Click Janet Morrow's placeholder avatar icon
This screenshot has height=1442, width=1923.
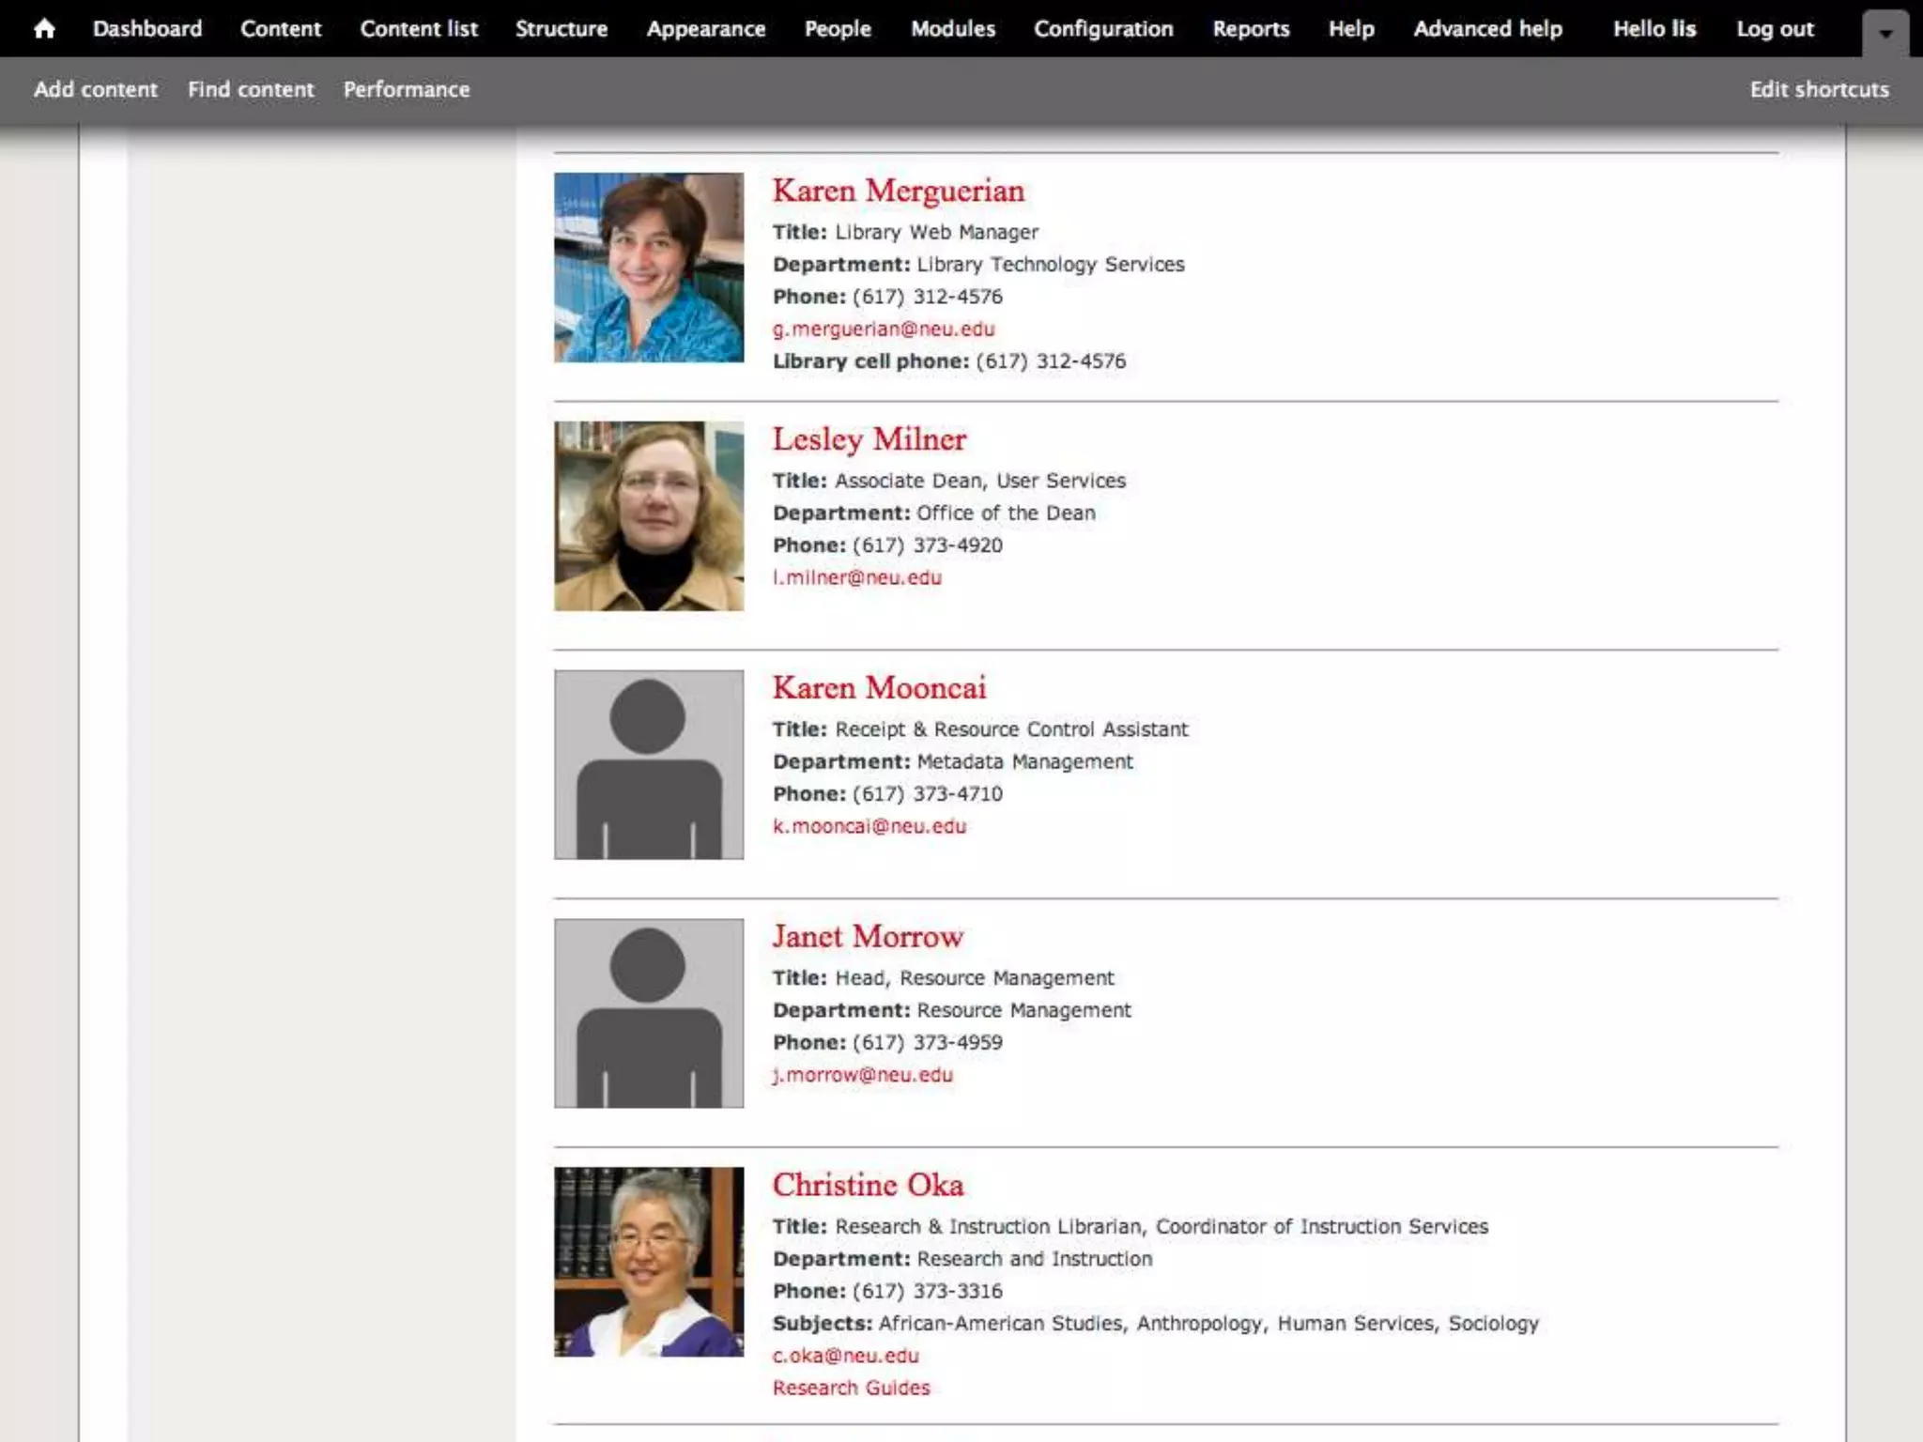tap(649, 1013)
